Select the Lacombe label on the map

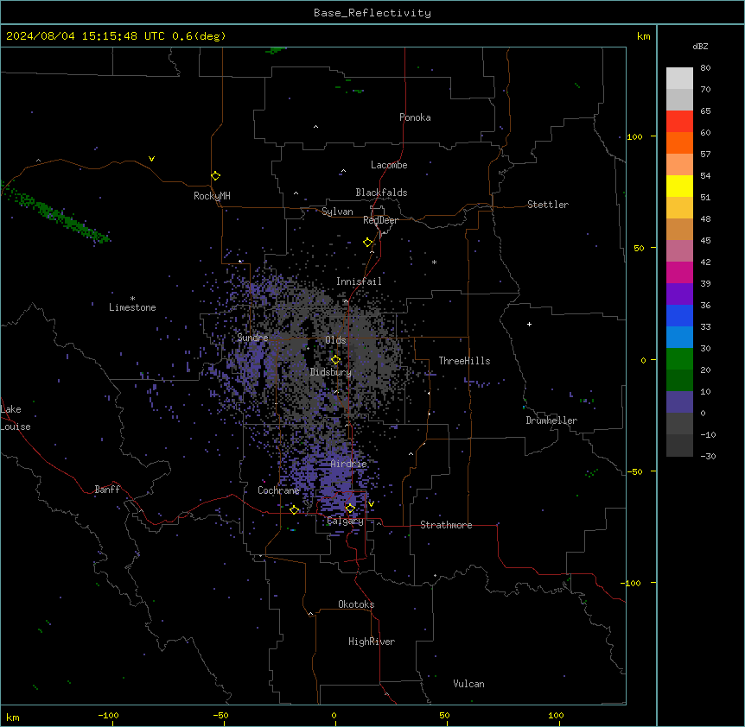coord(389,165)
